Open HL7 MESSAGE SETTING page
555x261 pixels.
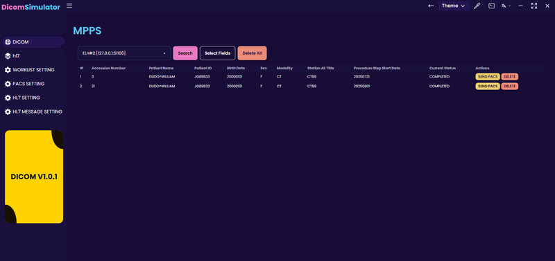(33, 111)
